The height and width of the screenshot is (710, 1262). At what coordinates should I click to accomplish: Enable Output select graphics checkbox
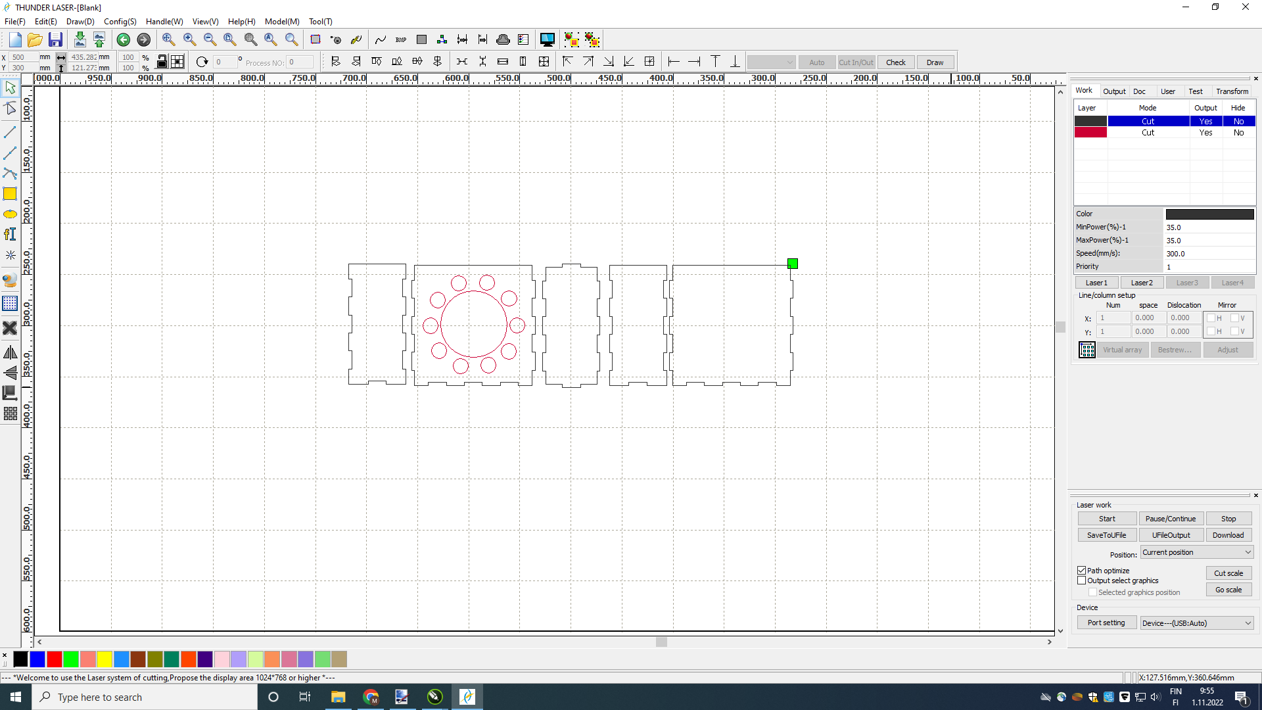pos(1081,580)
